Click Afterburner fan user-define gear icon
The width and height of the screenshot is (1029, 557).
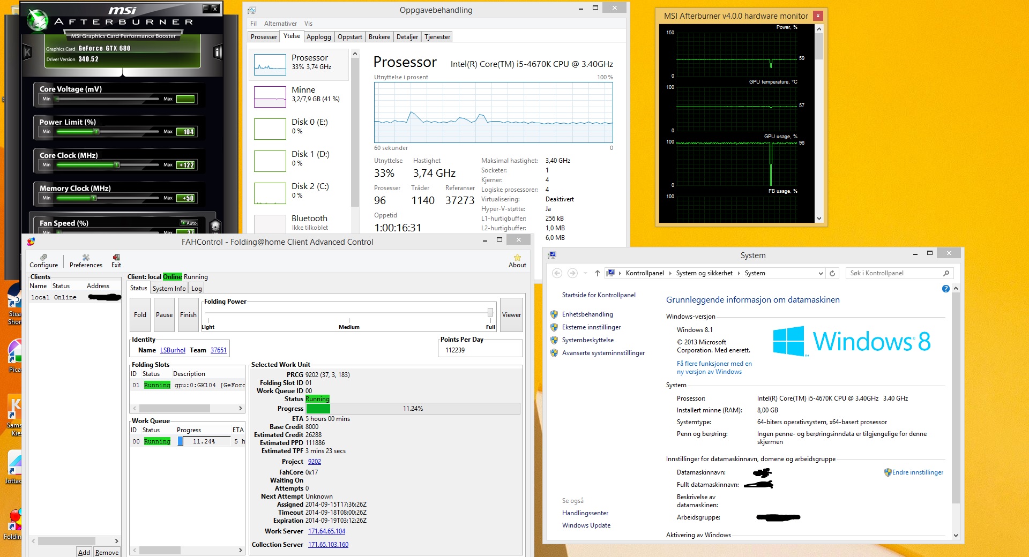point(215,225)
